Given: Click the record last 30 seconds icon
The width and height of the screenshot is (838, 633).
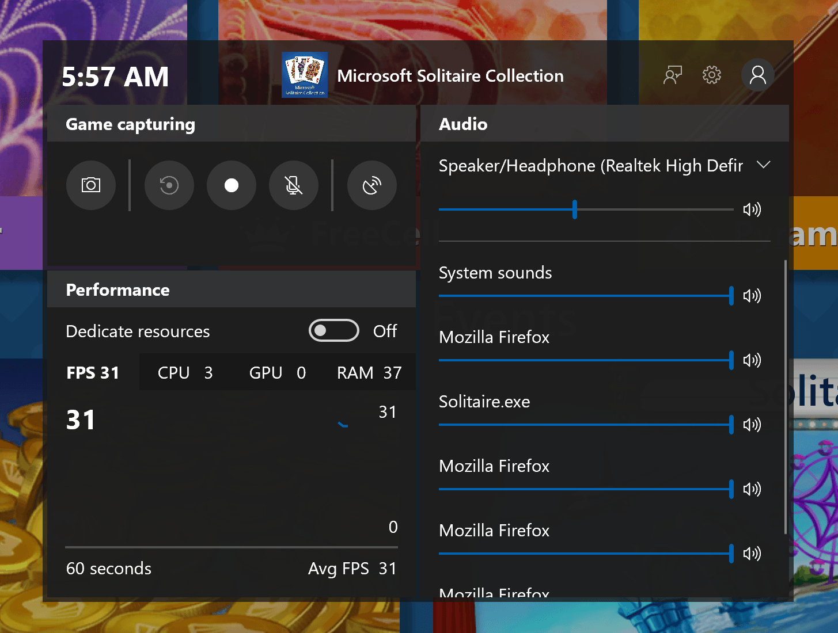Looking at the screenshot, I should [x=169, y=185].
